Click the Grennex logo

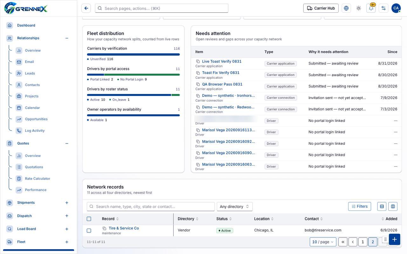tap(26, 8)
